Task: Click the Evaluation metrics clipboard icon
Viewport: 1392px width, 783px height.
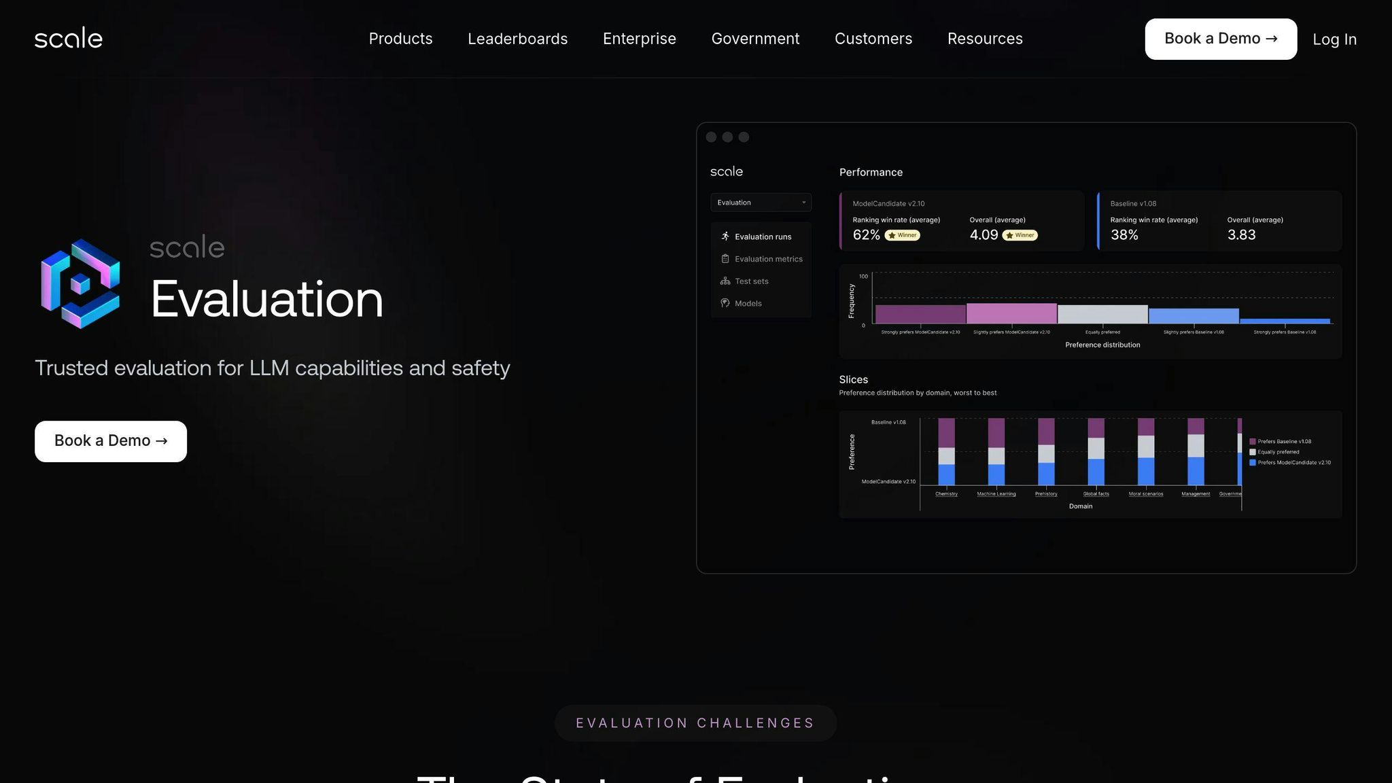Action: (725, 259)
